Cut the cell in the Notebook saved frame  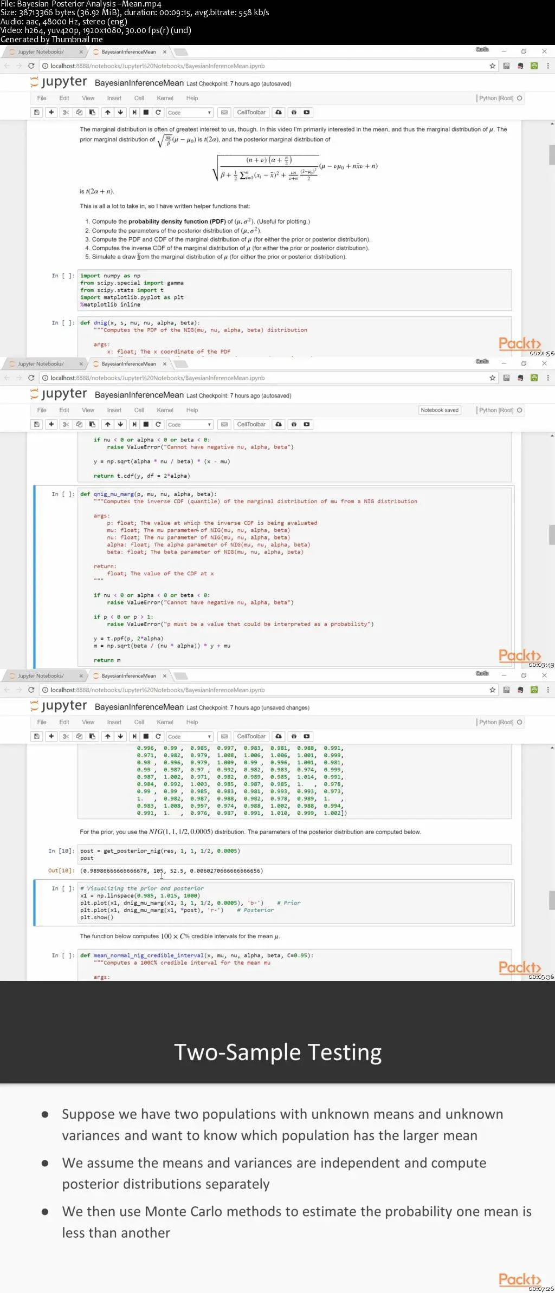pos(66,425)
